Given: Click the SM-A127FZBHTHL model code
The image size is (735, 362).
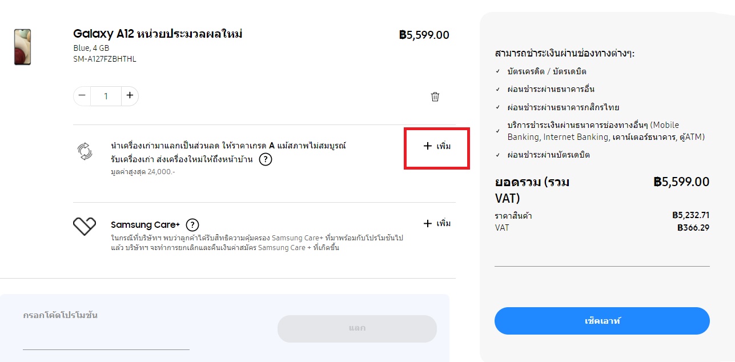Looking at the screenshot, I should (x=105, y=59).
